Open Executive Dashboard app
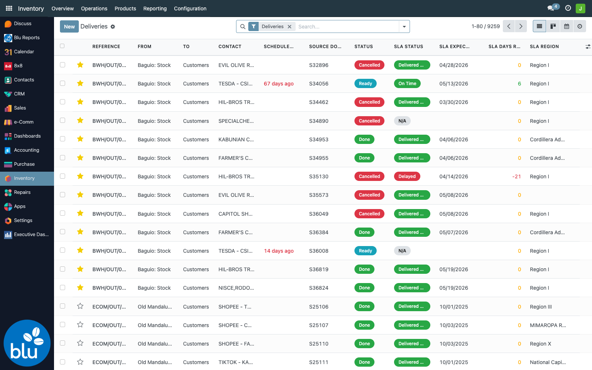 tap(27, 234)
